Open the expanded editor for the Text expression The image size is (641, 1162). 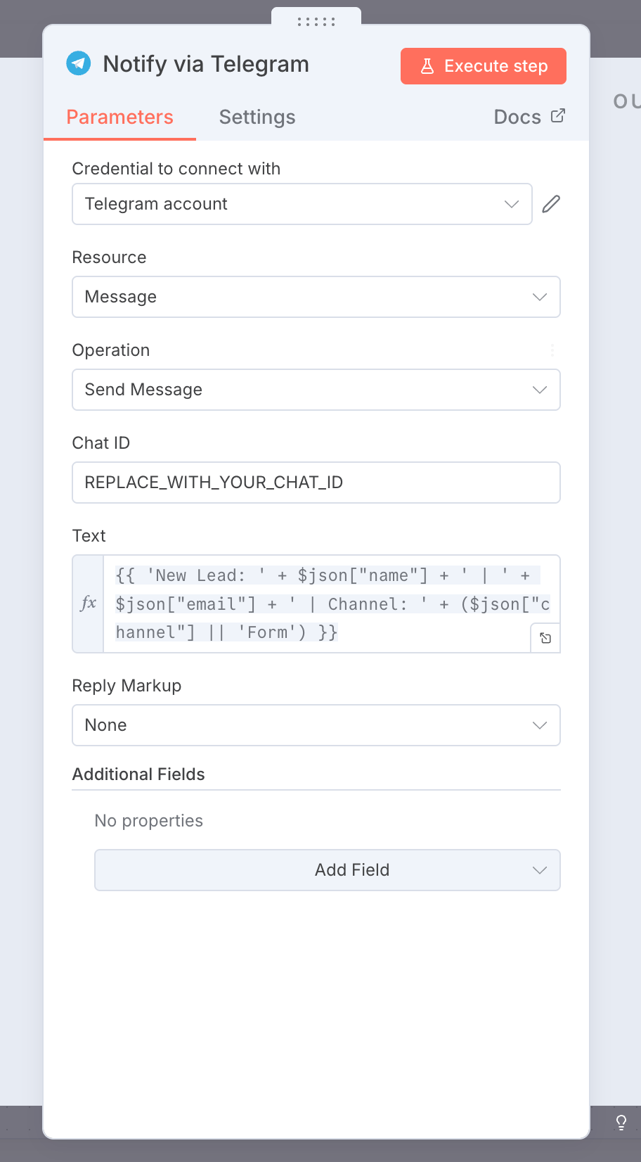click(x=545, y=639)
